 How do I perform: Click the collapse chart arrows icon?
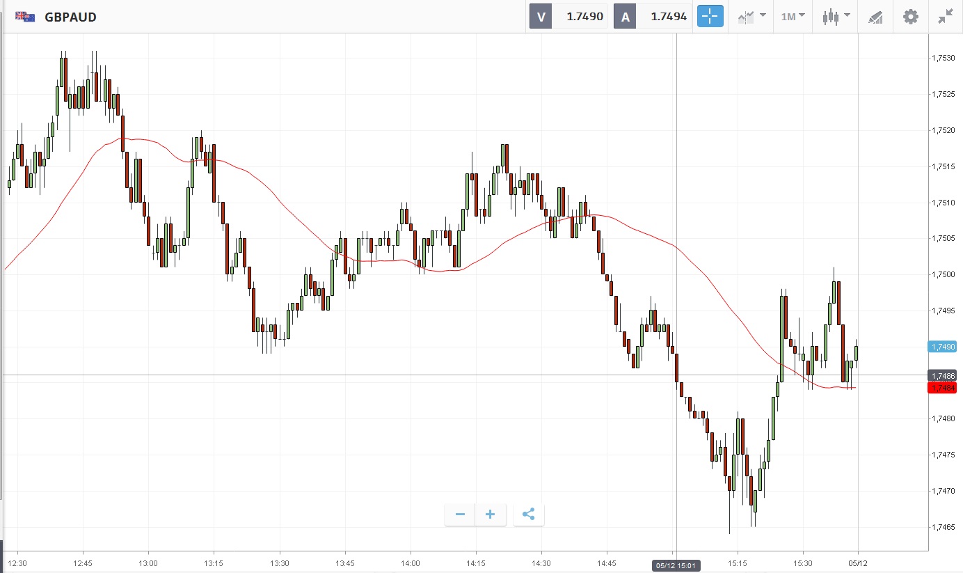[945, 17]
